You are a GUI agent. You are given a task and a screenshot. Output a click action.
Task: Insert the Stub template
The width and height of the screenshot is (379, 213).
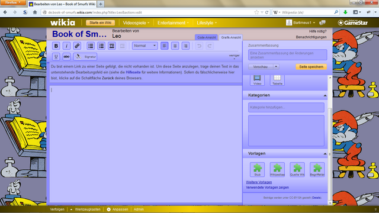[x=257, y=170]
